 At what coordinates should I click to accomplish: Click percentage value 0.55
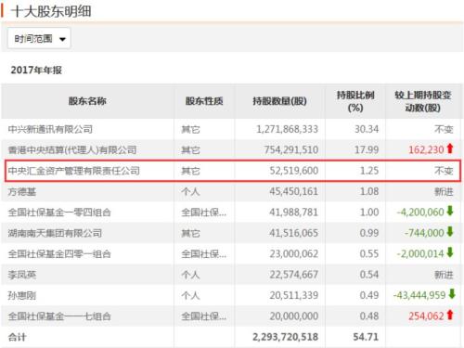pos(369,253)
